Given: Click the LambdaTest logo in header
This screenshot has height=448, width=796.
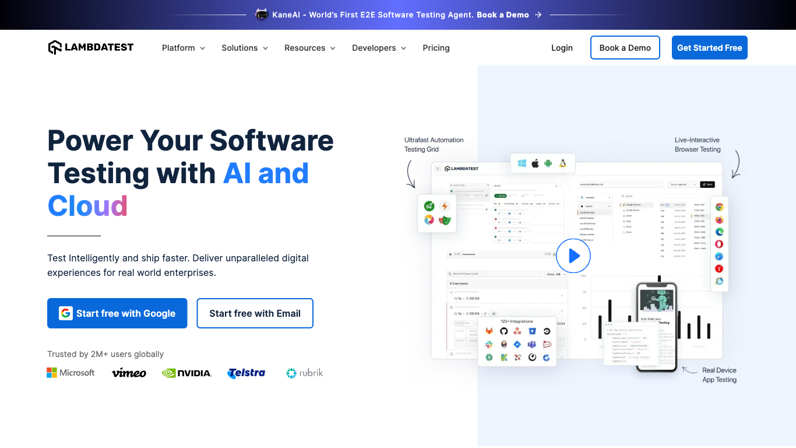Looking at the screenshot, I should point(91,48).
